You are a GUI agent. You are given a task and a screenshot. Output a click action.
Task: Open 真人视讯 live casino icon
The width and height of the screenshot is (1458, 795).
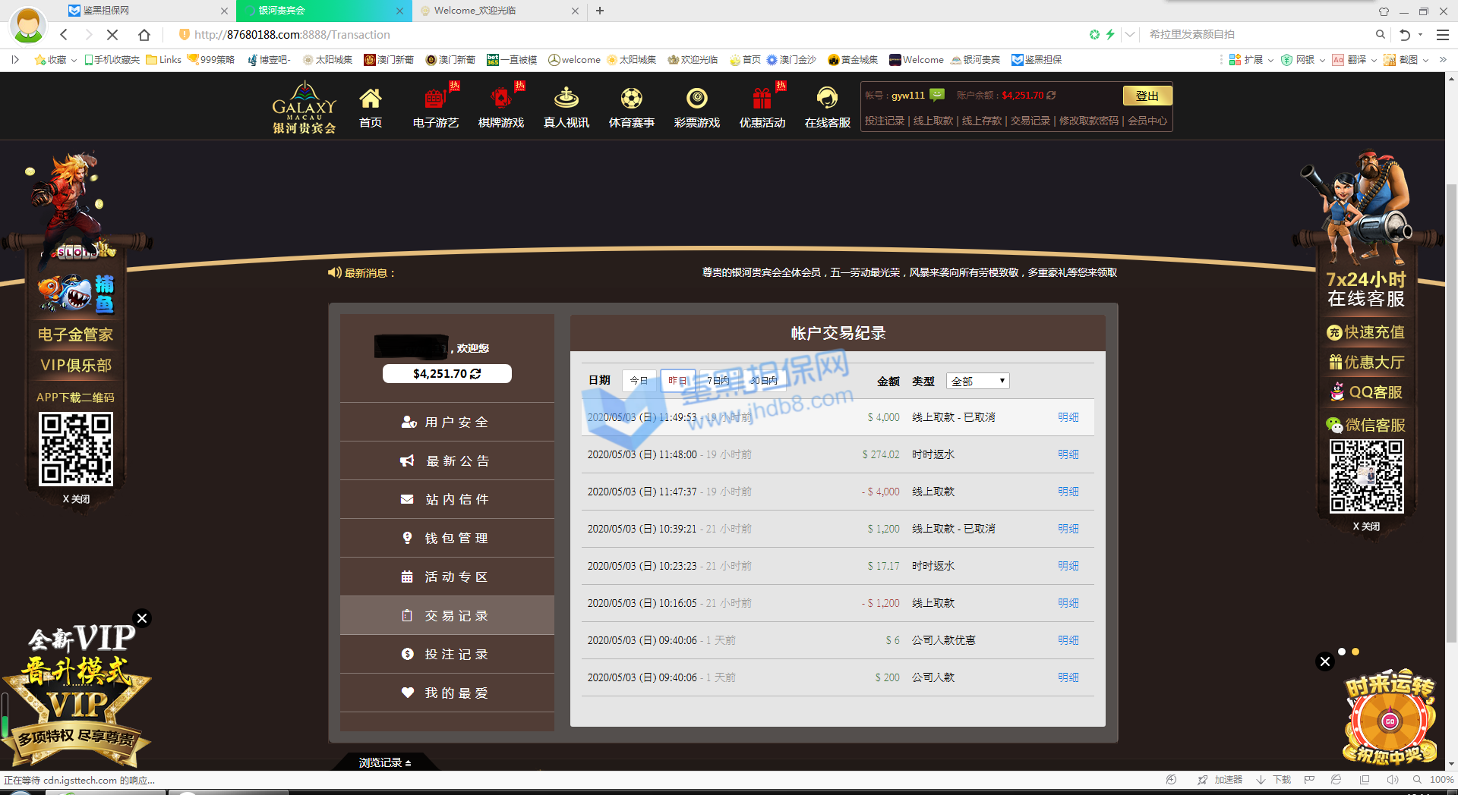(566, 99)
